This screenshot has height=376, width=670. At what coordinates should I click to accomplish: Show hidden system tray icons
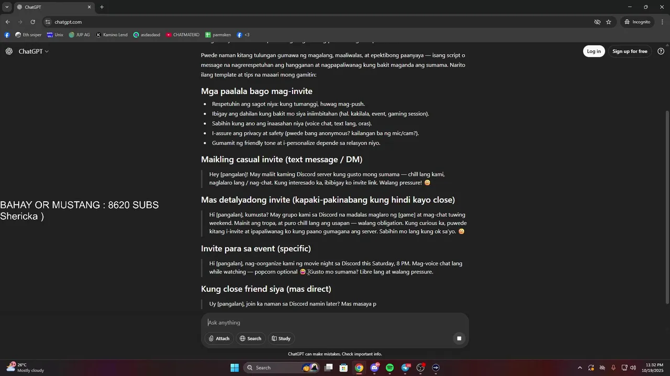pos(579,368)
